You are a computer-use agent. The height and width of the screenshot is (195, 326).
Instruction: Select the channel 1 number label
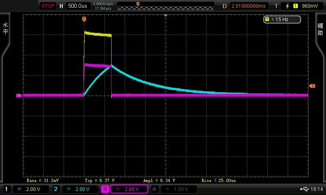(x=6, y=189)
